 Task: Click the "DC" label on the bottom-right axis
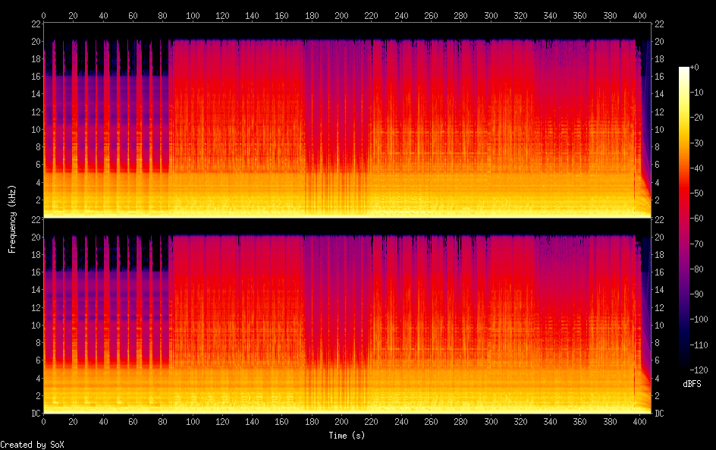tap(659, 414)
